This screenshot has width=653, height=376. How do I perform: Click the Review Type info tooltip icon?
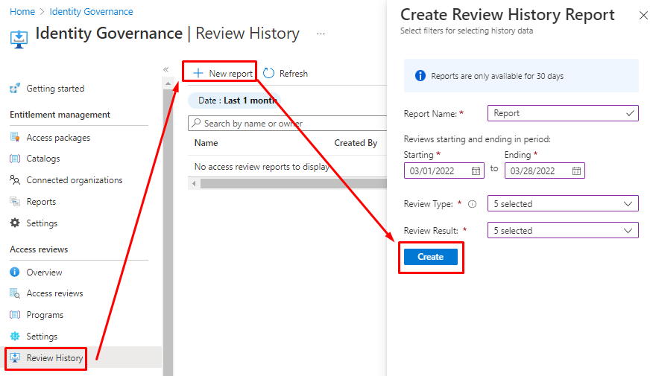(x=472, y=204)
